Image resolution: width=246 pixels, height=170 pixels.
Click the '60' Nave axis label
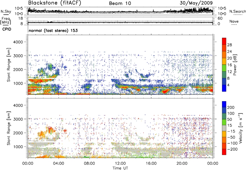point(220,18)
